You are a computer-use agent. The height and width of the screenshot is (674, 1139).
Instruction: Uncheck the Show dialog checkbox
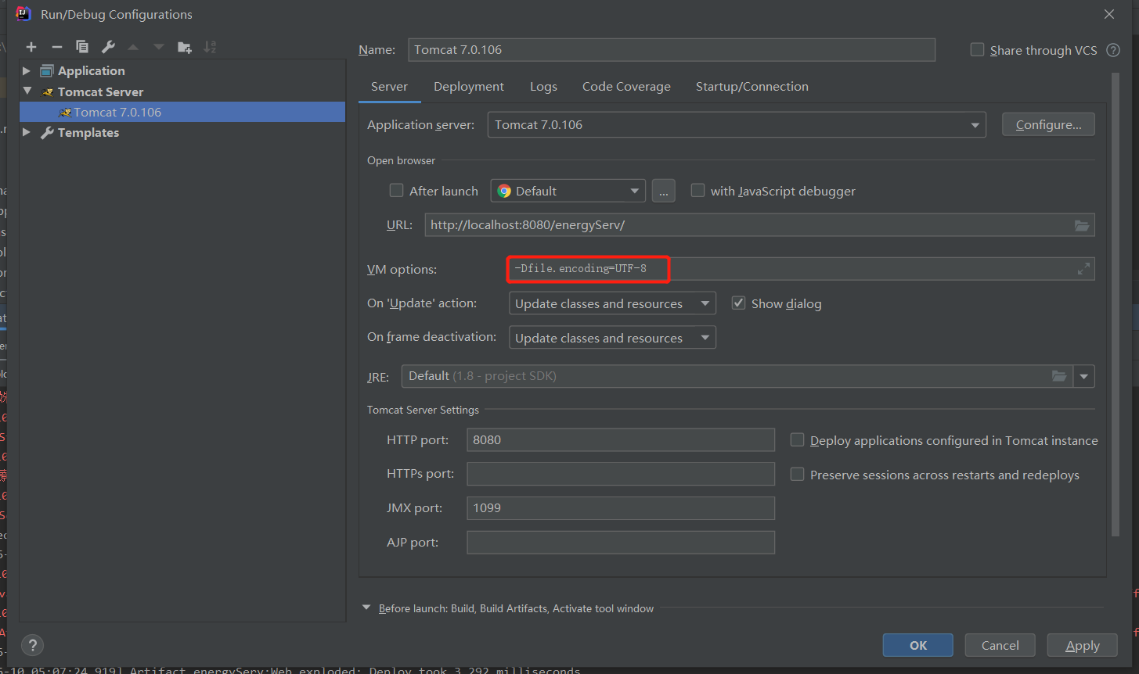[x=738, y=303]
